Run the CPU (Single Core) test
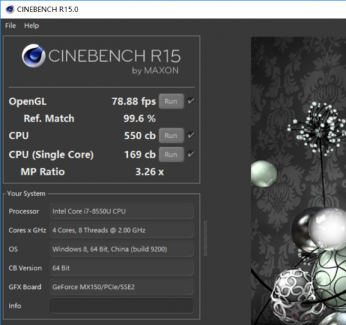346x325 pixels. tap(171, 155)
